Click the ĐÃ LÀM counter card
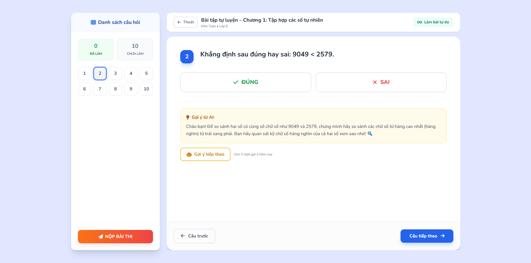531x263 pixels. click(x=96, y=49)
